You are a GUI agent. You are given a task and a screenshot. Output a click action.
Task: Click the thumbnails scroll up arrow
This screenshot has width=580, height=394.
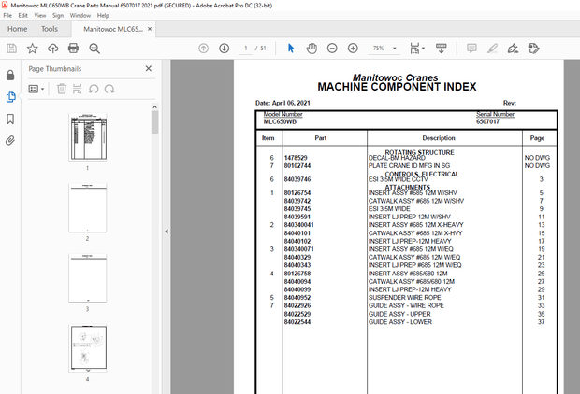point(154,106)
